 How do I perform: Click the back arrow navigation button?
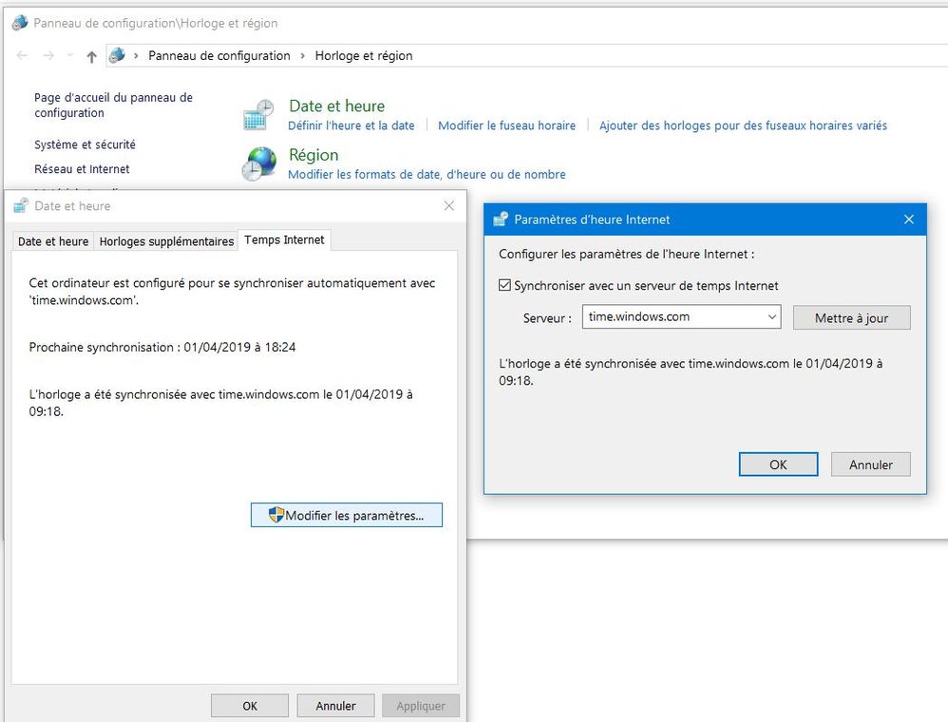23,56
